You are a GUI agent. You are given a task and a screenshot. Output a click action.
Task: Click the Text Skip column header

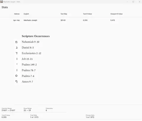pos(64,14)
